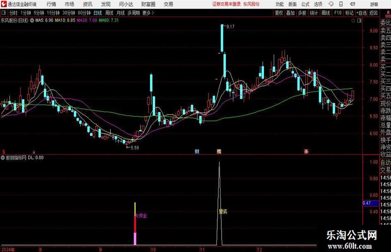Click the 多股 multi-stock button
The height and width of the screenshot is (252, 391).
point(302,13)
